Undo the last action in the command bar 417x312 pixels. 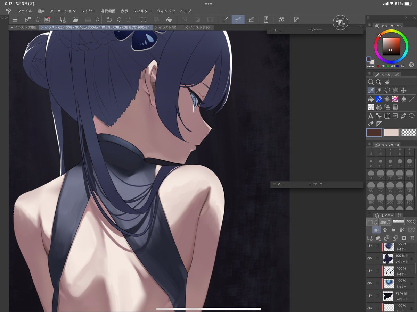[x=109, y=20]
